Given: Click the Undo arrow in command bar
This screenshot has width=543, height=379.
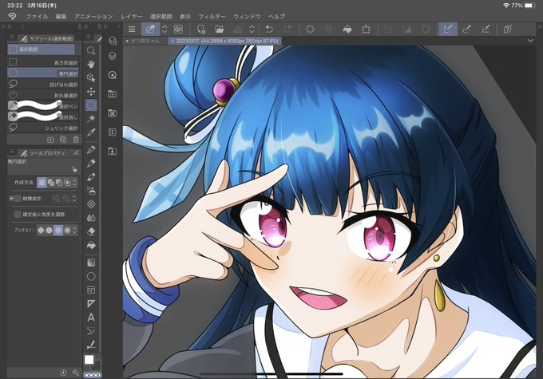Looking at the screenshot, I should (269, 30).
